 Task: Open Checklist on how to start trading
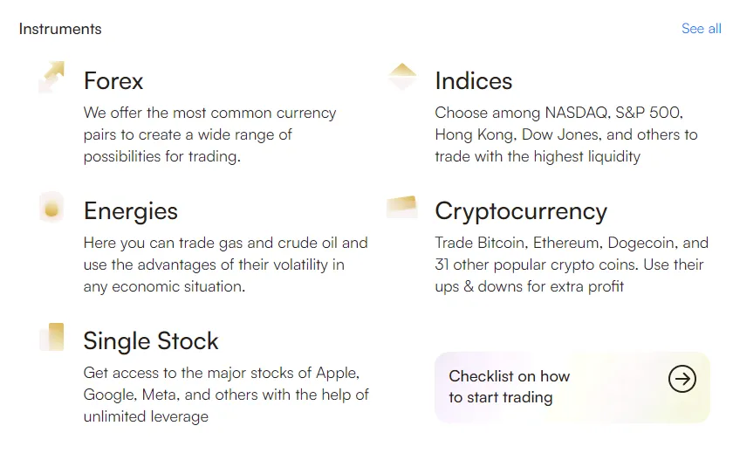click(x=509, y=387)
